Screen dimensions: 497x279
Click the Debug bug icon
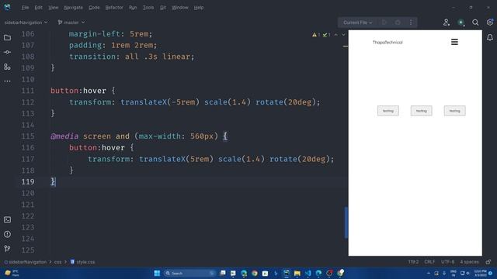(x=398, y=22)
